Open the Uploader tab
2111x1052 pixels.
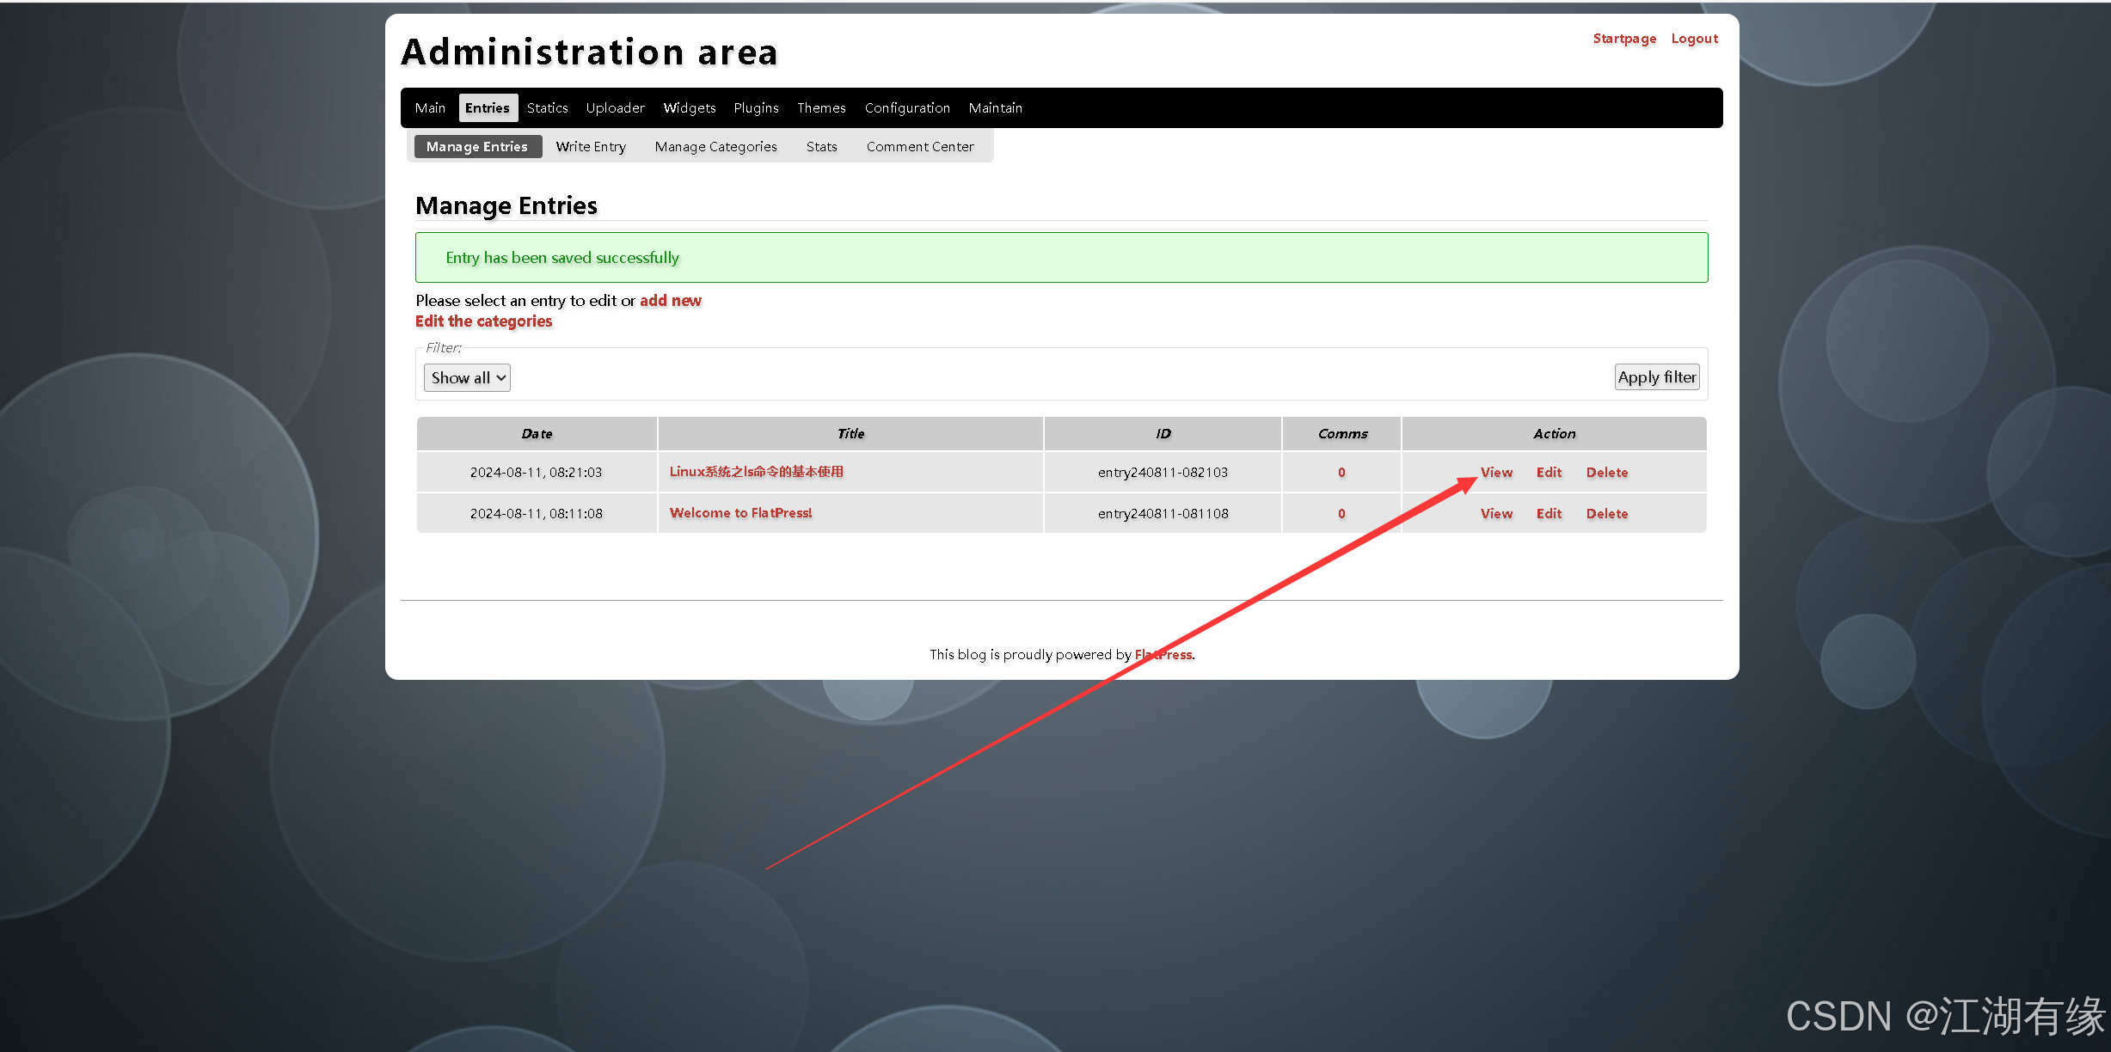coord(615,108)
